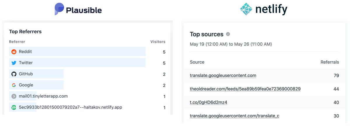Image resolution: width=350 pixels, height=126 pixels.
Task: Click the referral count 79
Action: (336, 76)
